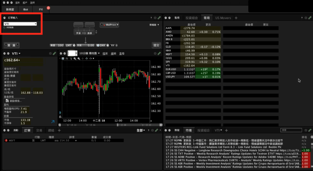313x171 pixels.
Task: Open the Orders (訂單) tab
Action: click(x=27, y=130)
